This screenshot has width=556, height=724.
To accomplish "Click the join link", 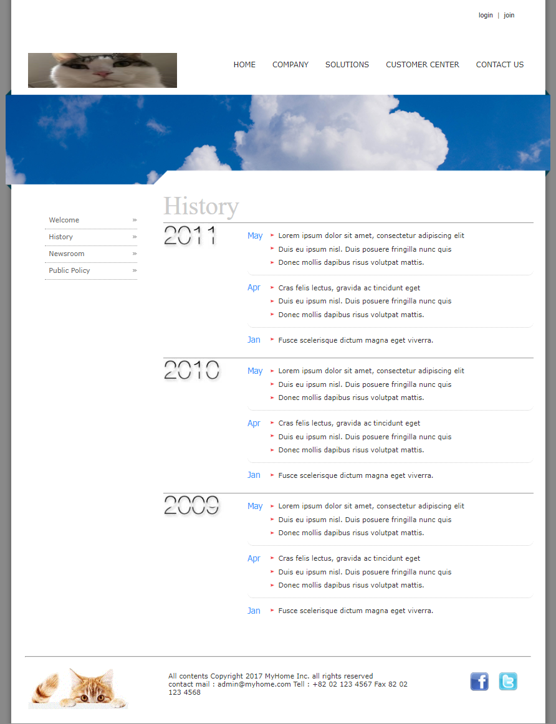I will tap(509, 15).
